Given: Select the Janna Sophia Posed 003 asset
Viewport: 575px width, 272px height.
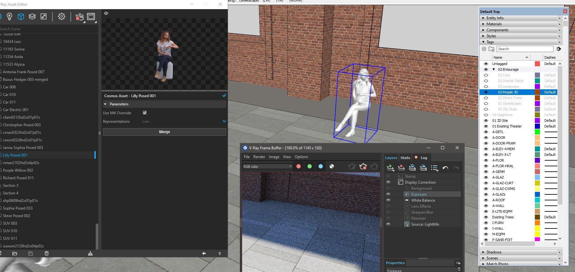Looking at the screenshot, I should [x=23, y=148].
